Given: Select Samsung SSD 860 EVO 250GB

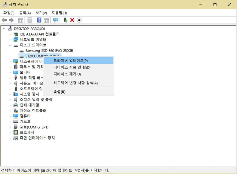Looking at the screenshot, I should click(x=49, y=51).
